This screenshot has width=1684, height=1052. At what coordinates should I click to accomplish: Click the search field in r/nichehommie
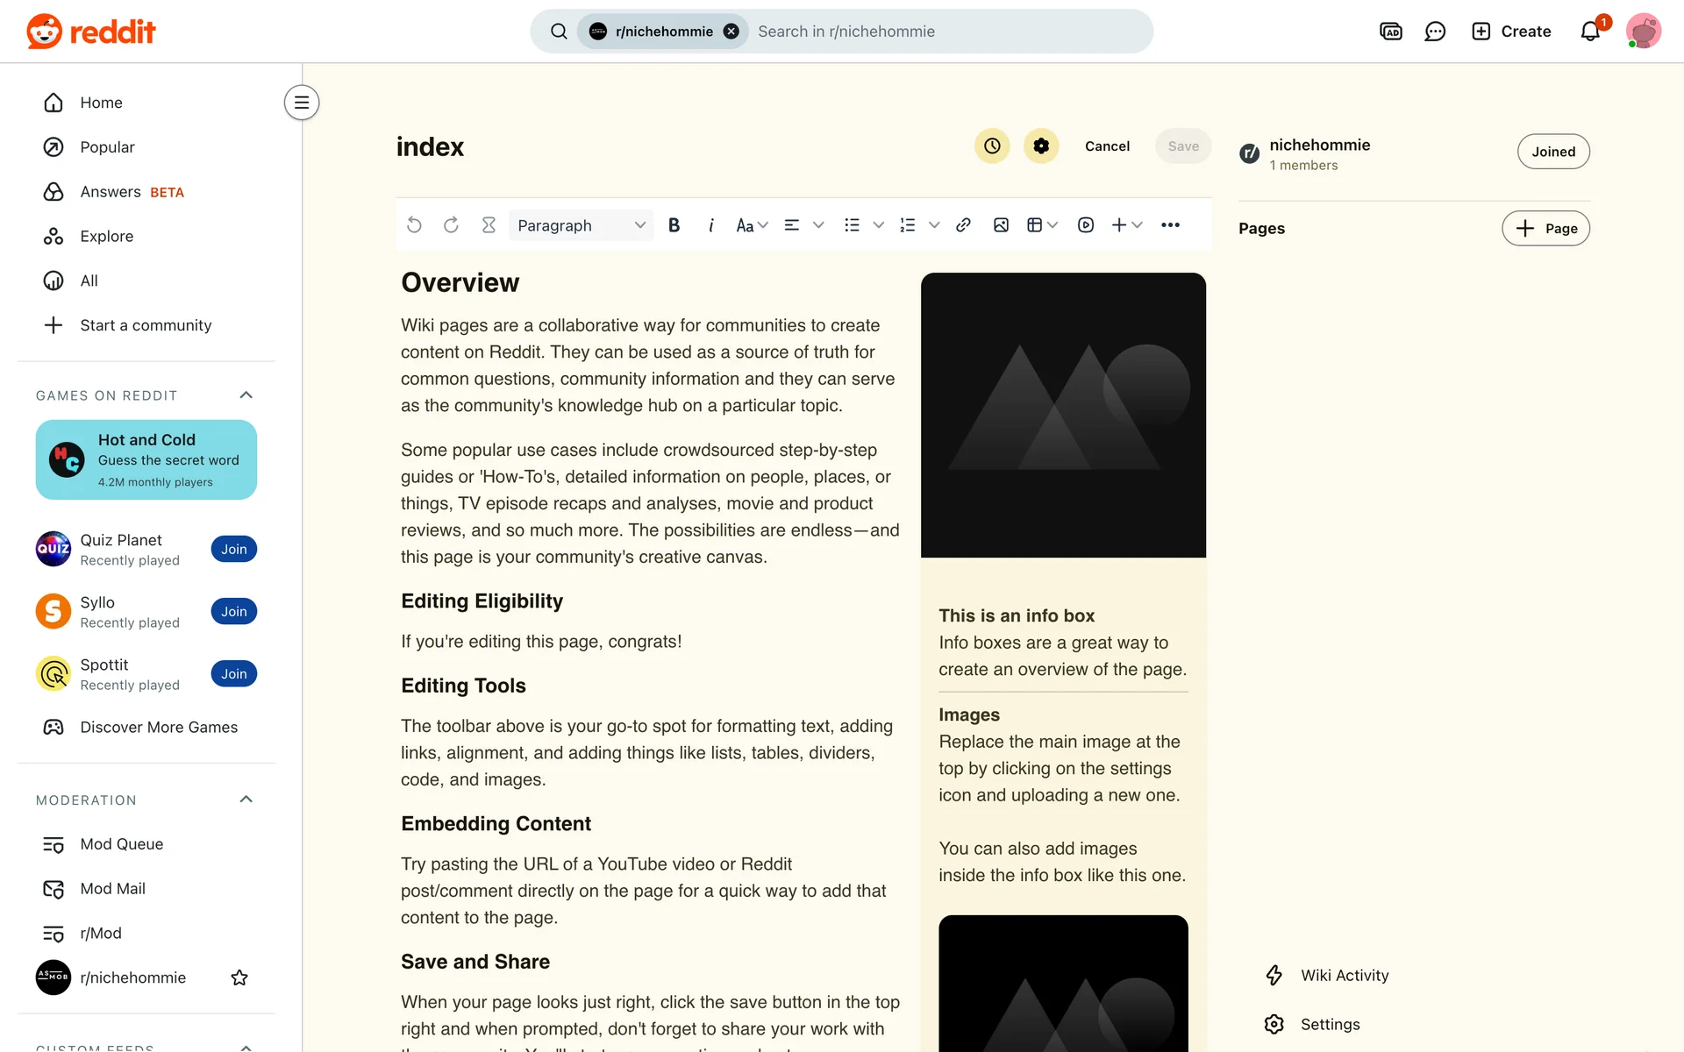point(947,32)
